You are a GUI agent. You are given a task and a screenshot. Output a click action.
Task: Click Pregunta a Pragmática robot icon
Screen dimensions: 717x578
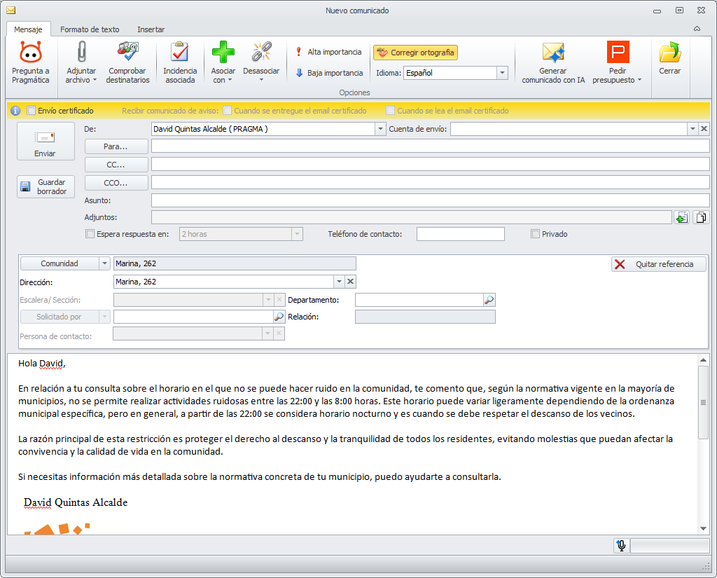coord(31,53)
